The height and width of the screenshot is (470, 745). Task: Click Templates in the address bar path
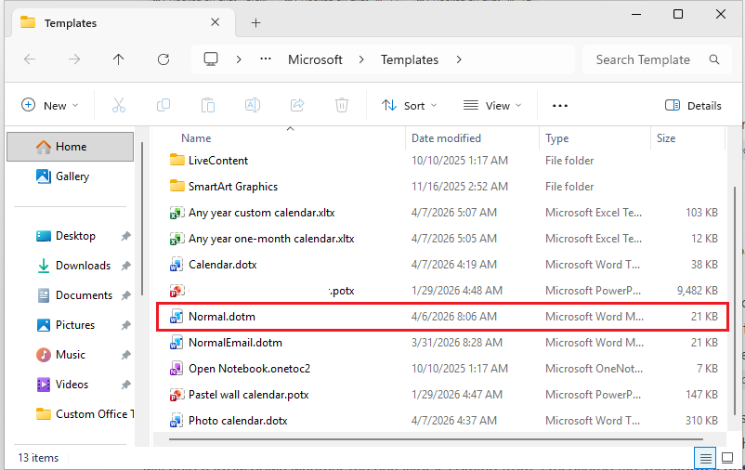point(410,59)
